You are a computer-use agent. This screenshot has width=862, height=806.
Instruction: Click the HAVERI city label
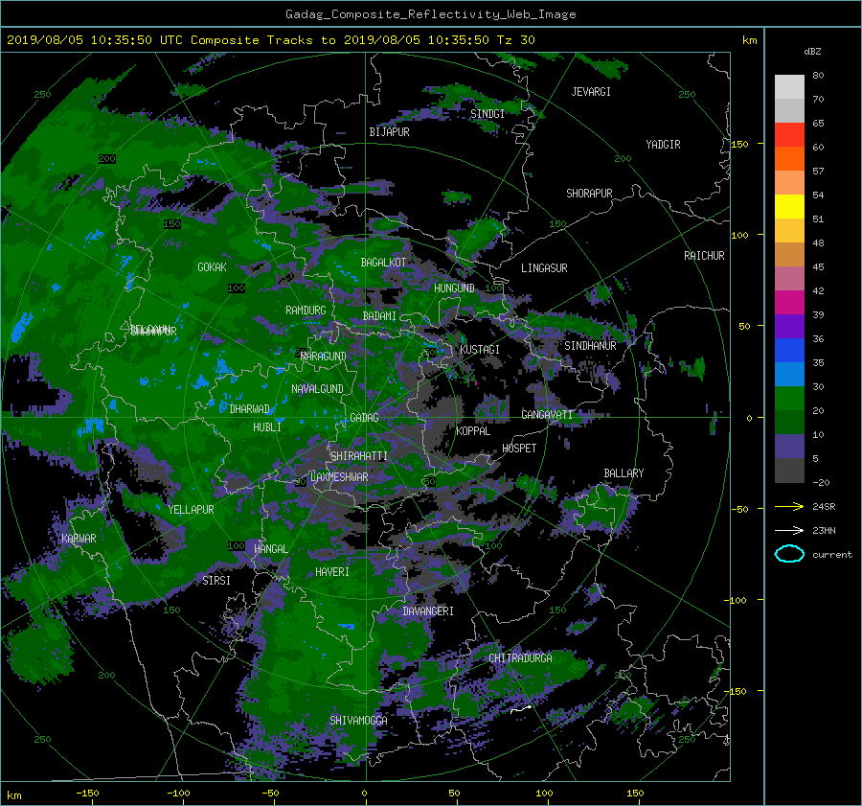tap(332, 572)
